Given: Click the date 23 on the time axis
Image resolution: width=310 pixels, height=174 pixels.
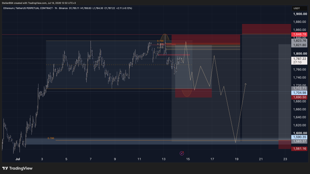Looking at the screenshot, I should point(285,159).
